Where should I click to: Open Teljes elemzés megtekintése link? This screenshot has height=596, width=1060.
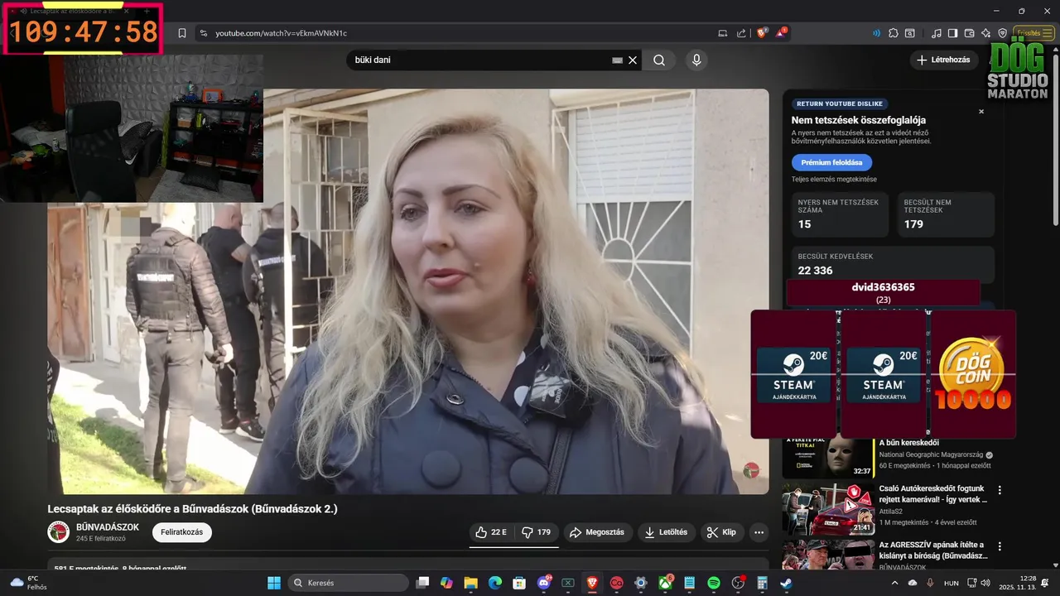pos(834,179)
